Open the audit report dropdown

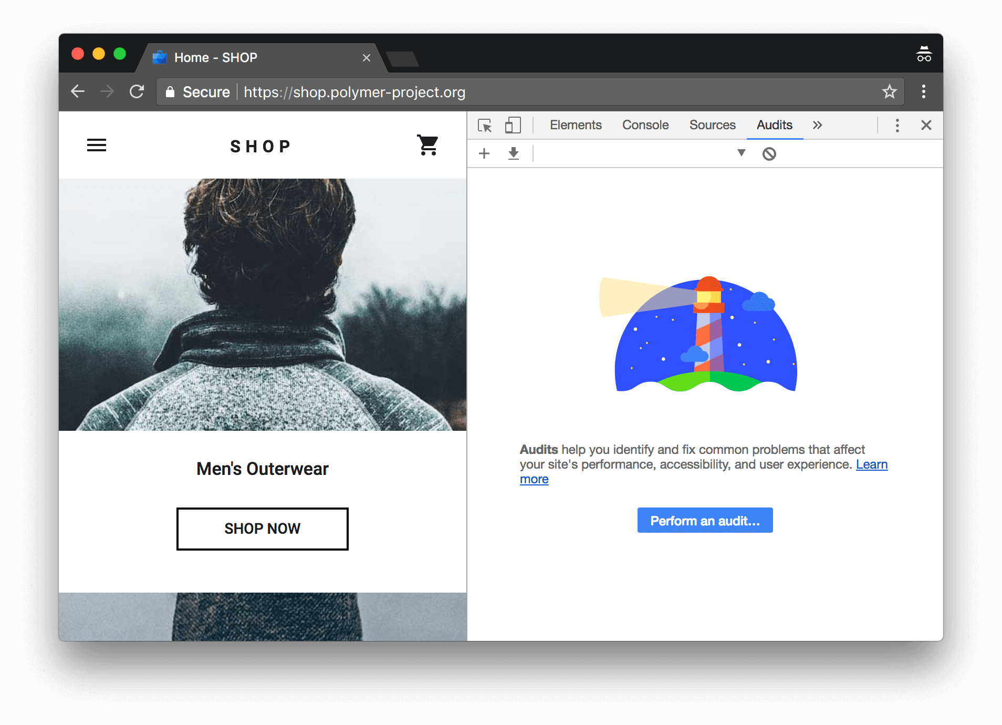(741, 153)
